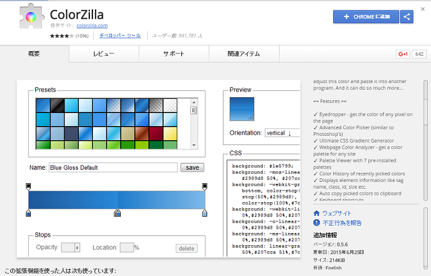Screen dimensions: 431x276
Task: Select the first blue gloss preset swatch
Action: 43,106
